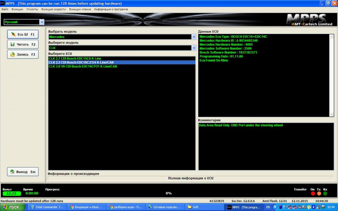
Task: Click the Выход Esc exit button
Action: [23, 172]
